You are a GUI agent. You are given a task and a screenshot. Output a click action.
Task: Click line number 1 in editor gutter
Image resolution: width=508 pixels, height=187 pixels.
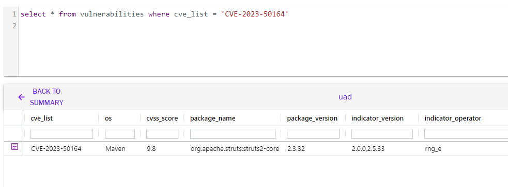pyautogui.click(x=14, y=14)
